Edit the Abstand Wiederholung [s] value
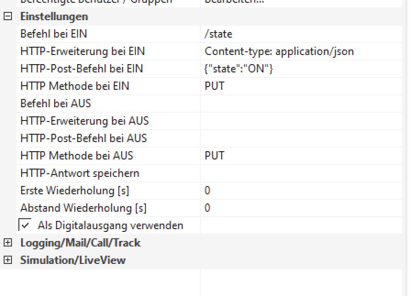Screen dimensions: 411x296 click(x=300, y=208)
